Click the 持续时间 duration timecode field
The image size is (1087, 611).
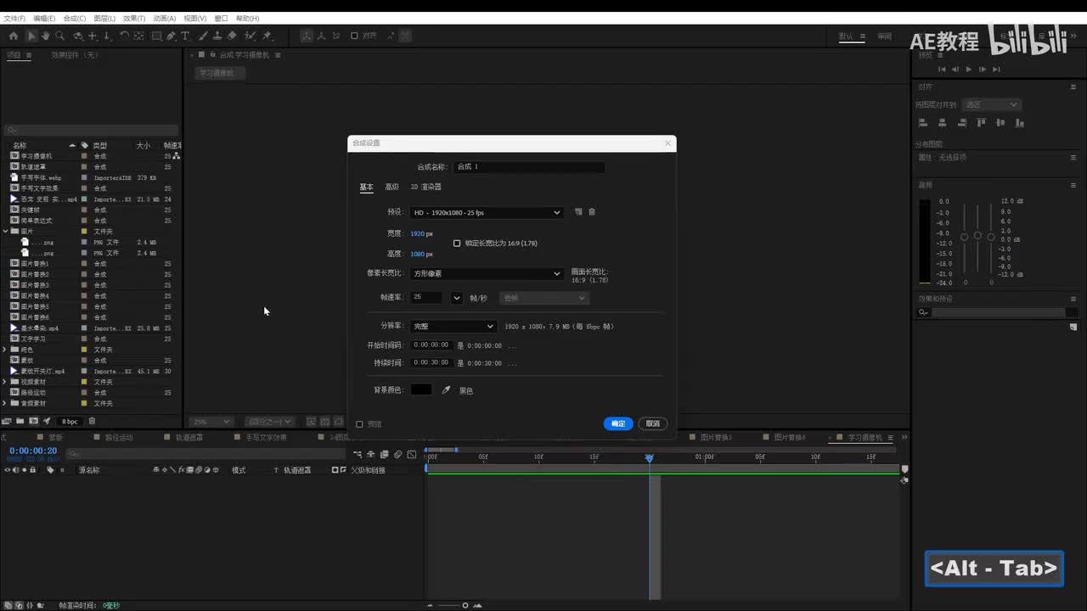tap(431, 362)
